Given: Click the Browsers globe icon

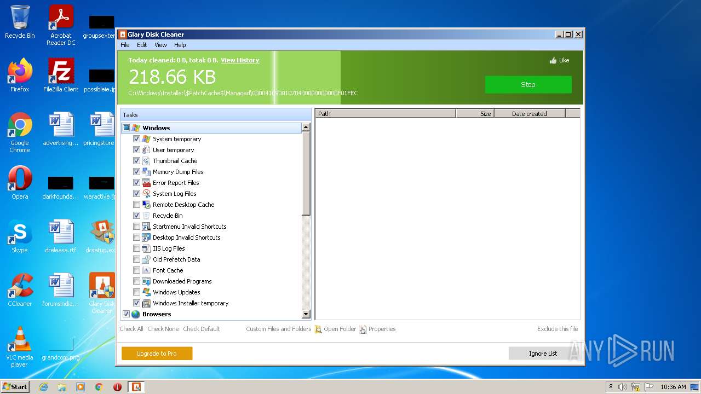Looking at the screenshot, I should [136, 314].
